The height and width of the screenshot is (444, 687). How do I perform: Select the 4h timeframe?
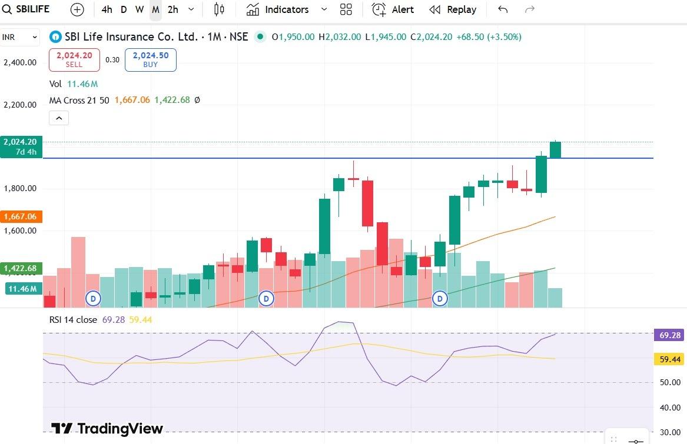107,9
